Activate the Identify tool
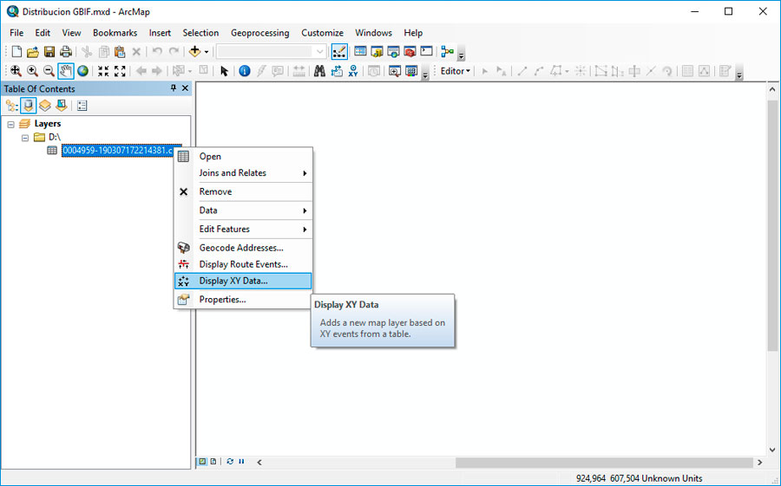 click(244, 71)
